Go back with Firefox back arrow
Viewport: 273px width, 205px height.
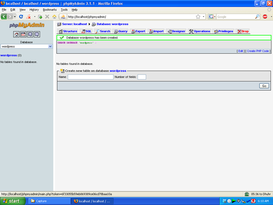point(4,17)
